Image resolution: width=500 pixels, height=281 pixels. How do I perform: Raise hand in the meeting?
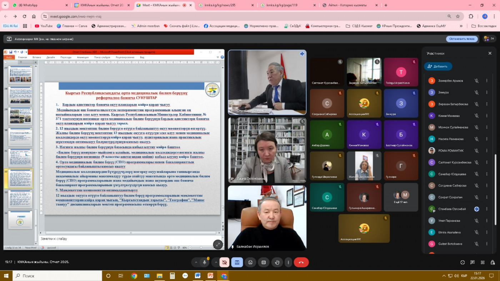277,262
